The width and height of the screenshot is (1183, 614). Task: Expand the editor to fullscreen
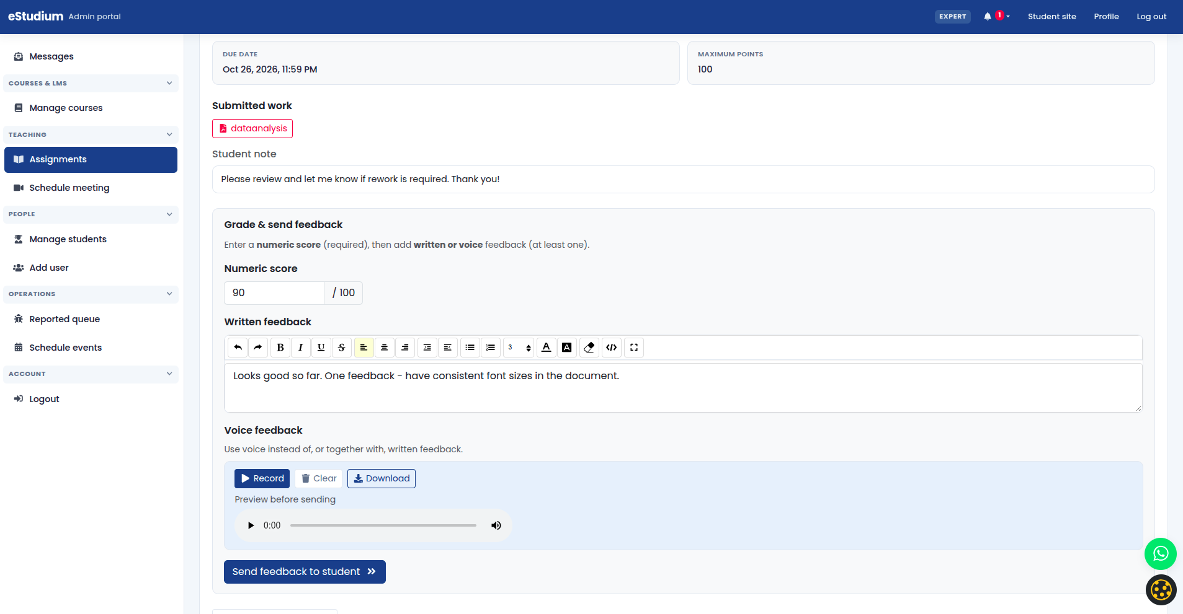tap(634, 348)
